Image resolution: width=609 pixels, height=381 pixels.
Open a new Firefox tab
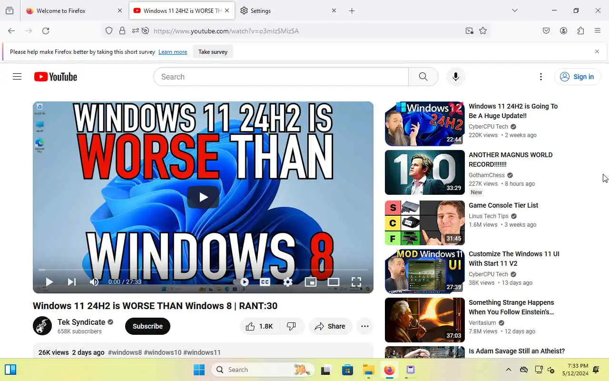click(352, 10)
